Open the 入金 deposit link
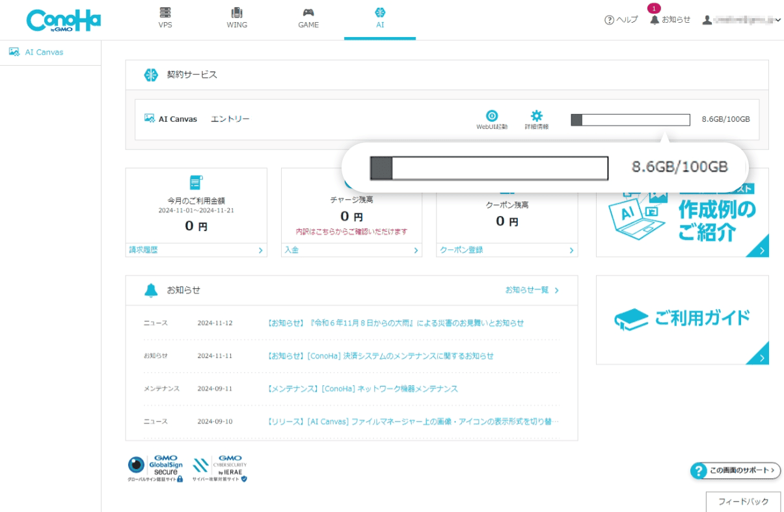The height and width of the screenshot is (512, 784). pyautogui.click(x=291, y=250)
